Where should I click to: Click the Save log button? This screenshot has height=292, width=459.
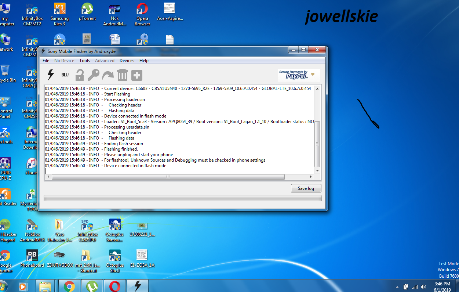(306, 188)
